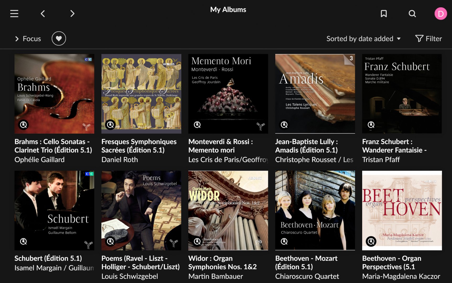Click Qobuz badge on Schubert duo cover

23,241
